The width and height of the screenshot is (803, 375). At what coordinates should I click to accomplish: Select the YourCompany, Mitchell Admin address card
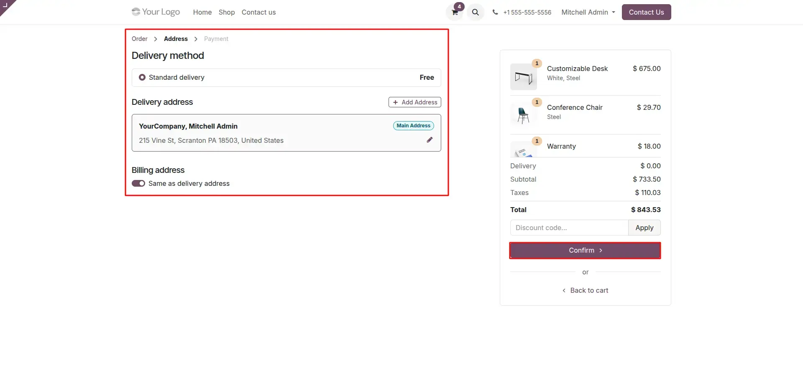click(x=286, y=133)
